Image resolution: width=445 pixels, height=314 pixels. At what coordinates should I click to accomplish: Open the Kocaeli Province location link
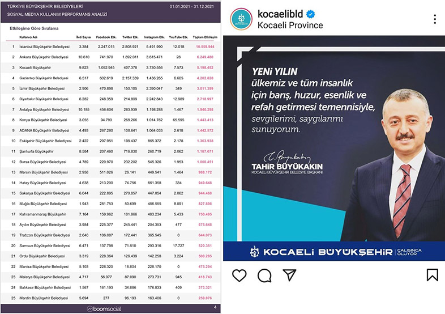click(290, 26)
